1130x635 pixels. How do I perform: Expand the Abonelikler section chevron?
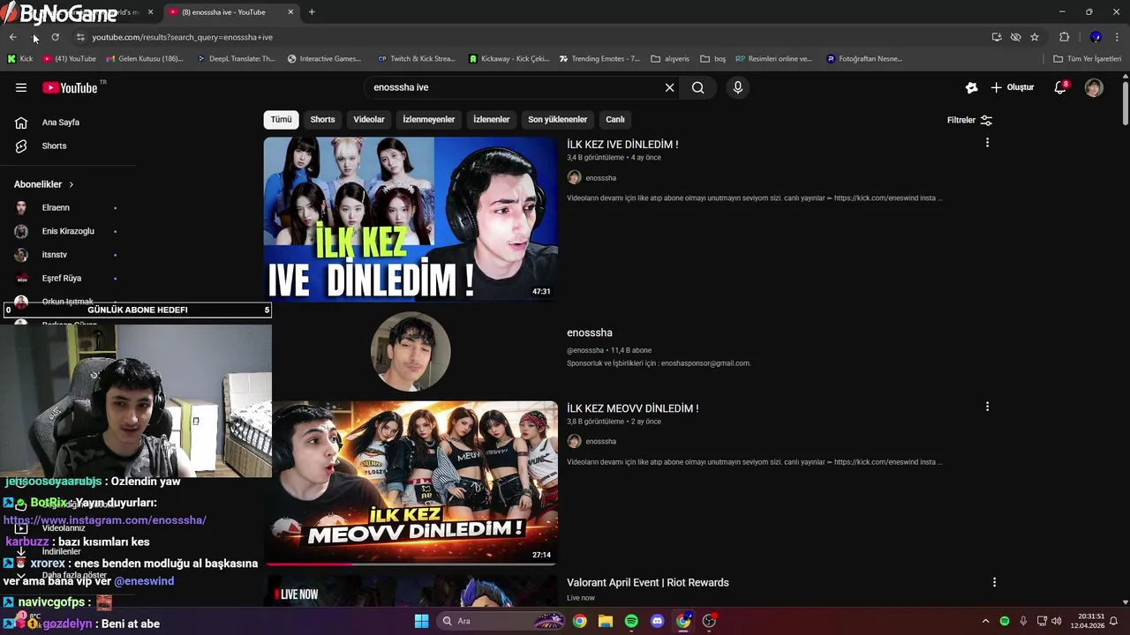click(72, 184)
